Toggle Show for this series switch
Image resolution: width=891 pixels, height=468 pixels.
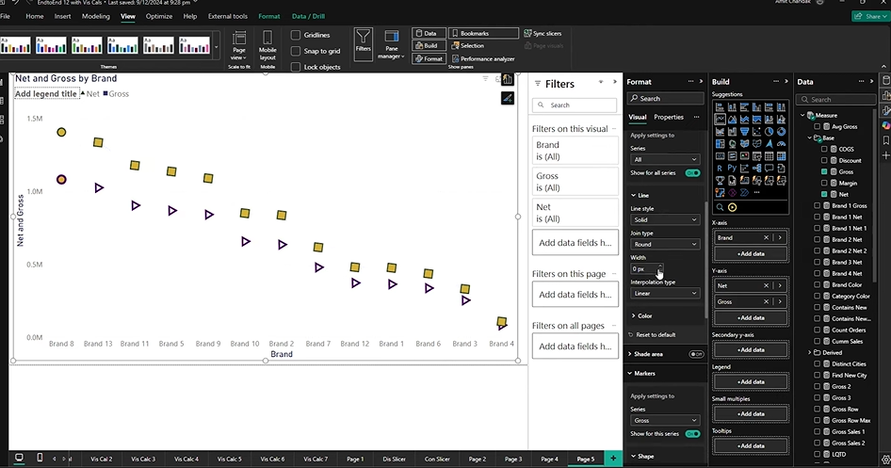[692, 433]
